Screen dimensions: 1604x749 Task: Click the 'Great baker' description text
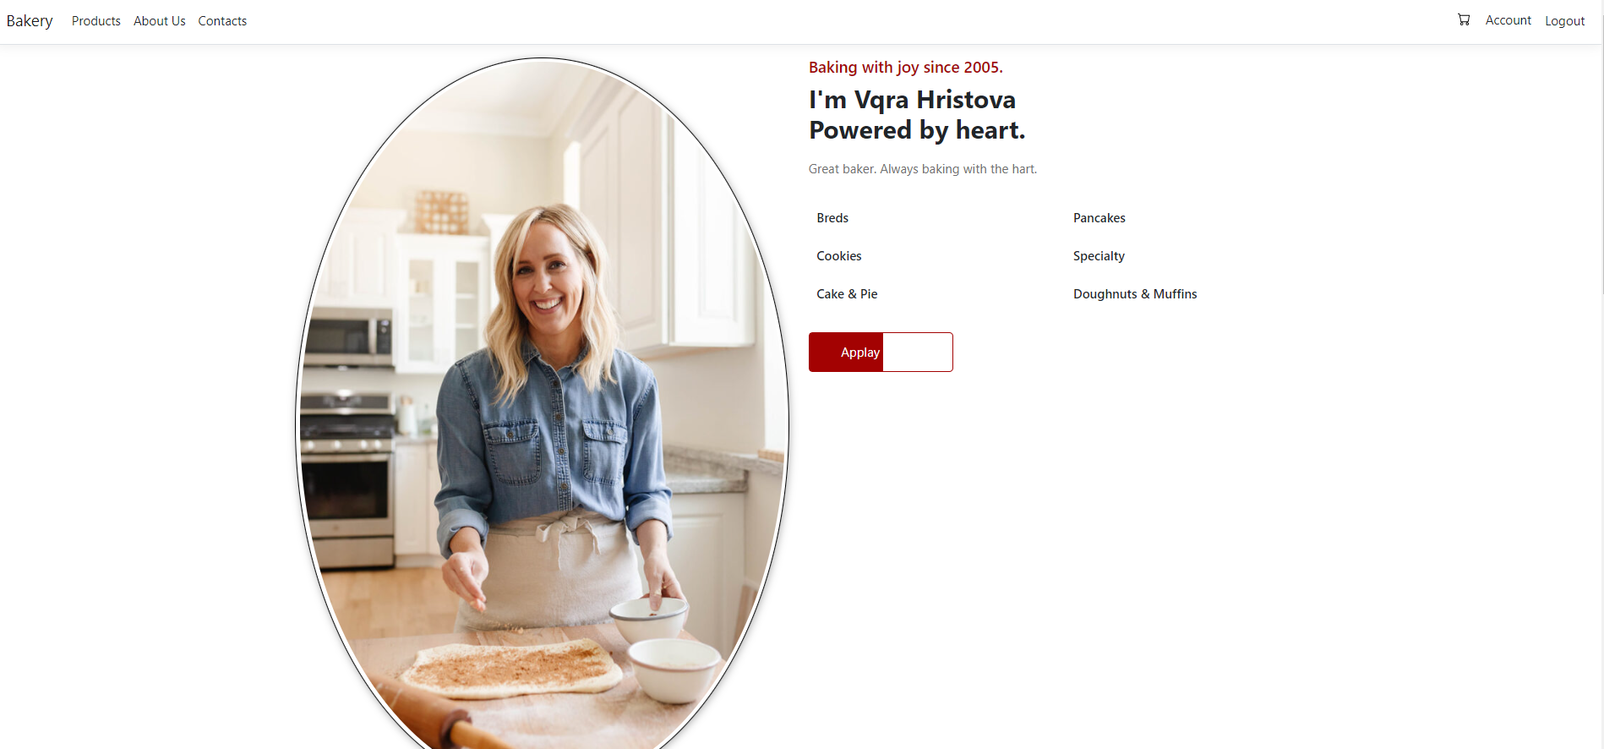tap(923, 169)
